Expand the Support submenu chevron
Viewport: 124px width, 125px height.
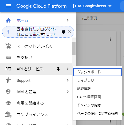coord(68,80)
